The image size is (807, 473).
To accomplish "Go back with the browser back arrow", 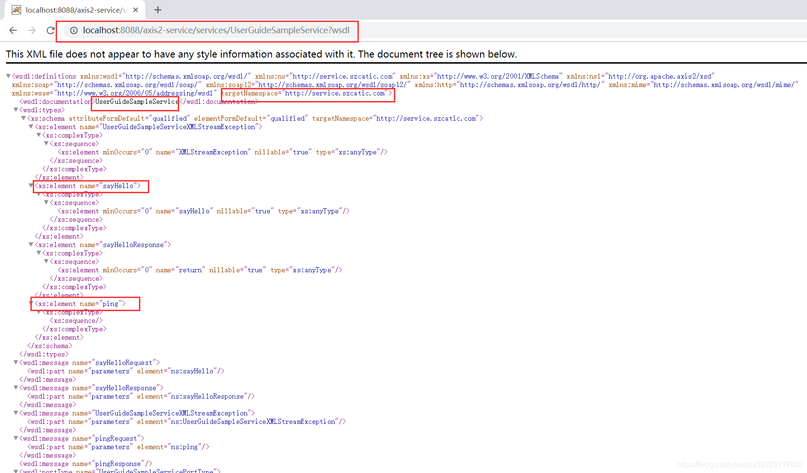I will click(x=13, y=30).
